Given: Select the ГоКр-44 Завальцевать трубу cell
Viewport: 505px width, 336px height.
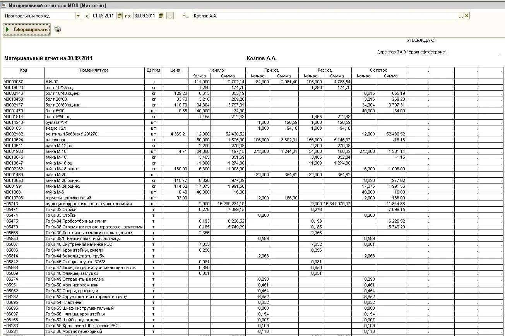Looking at the screenshot, I should tap(94, 256).
